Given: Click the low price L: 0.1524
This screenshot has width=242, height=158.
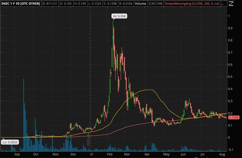Looking at the screenshot, I should (x=94, y=4).
